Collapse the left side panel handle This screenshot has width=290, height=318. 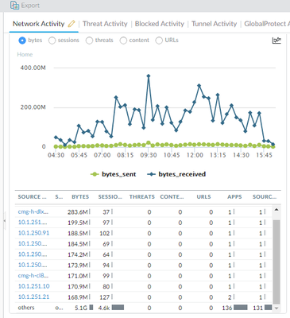pos(5,220)
